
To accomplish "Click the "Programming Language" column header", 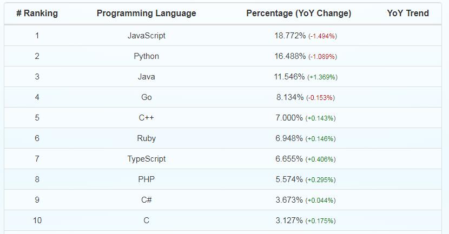I will [146, 13].
